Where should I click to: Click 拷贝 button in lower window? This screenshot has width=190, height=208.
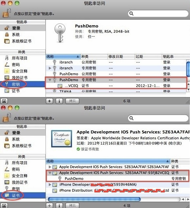tap(72, 205)
